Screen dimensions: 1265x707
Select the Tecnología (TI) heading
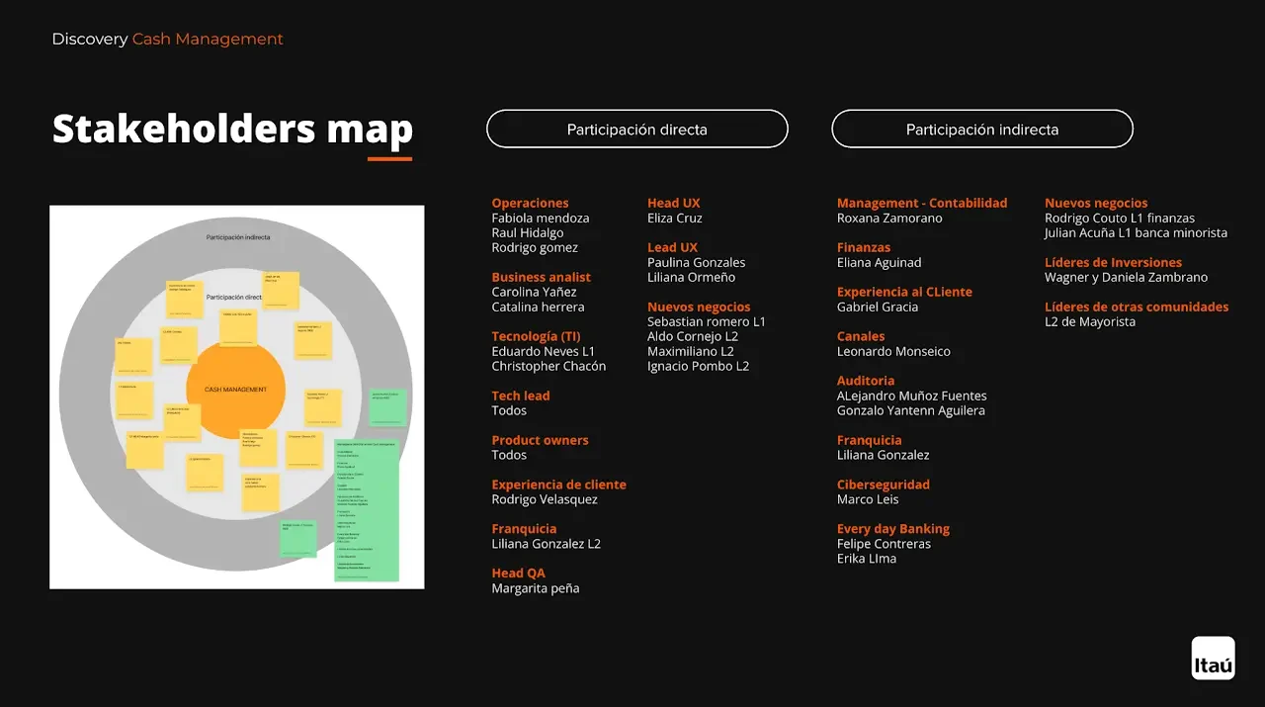[x=536, y=336]
